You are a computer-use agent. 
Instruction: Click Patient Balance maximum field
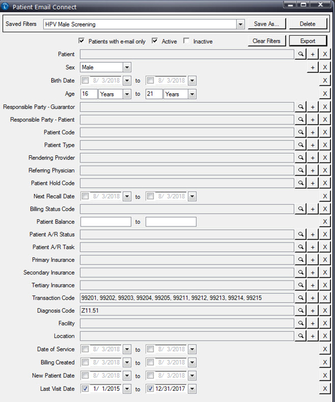click(171, 222)
